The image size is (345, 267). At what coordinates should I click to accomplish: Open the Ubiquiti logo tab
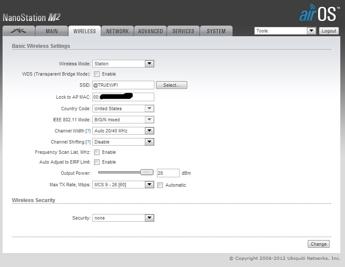tap(18, 31)
